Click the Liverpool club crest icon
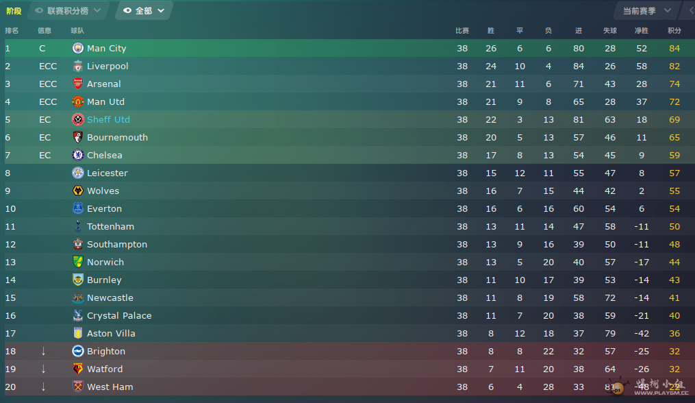Screen dimensions: 695x403 tap(78, 66)
